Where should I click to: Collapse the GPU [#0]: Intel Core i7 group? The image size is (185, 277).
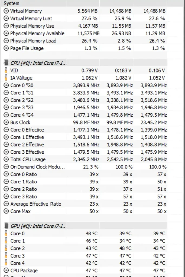(x=38, y=226)
